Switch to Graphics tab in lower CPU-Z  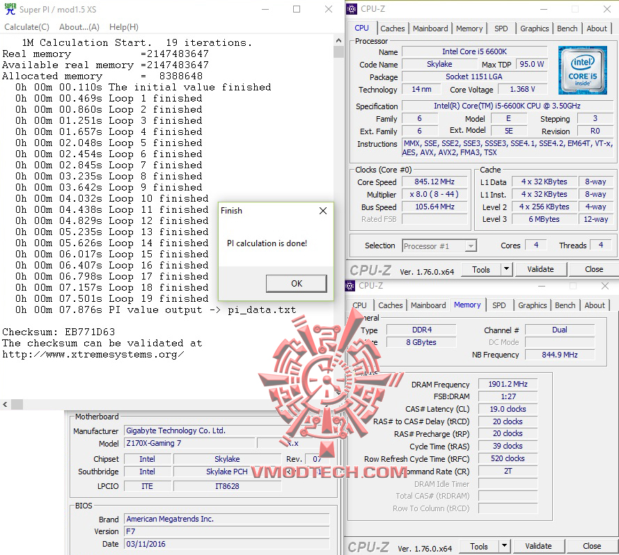pos(532,305)
